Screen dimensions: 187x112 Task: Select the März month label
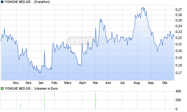click(x=68, y=83)
